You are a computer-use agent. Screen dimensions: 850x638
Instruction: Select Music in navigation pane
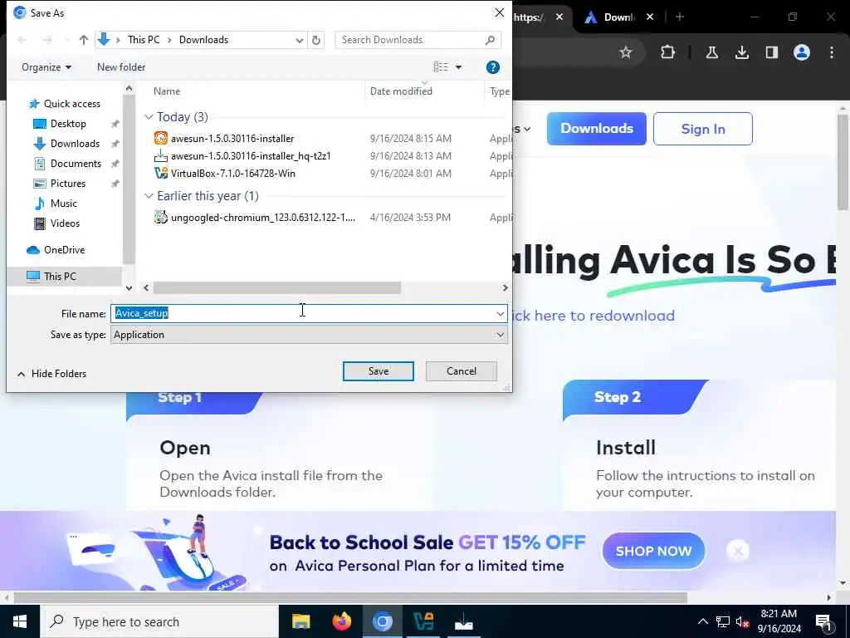point(63,204)
